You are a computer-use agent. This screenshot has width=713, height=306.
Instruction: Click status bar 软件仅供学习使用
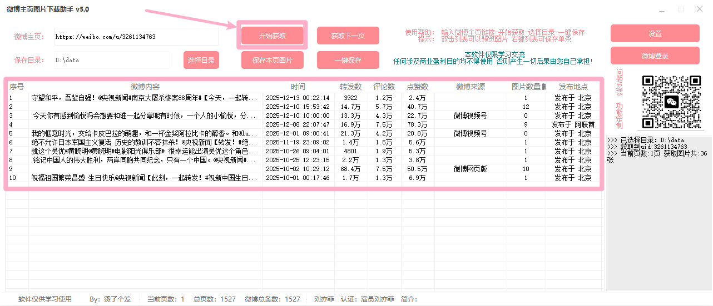pos(45,299)
